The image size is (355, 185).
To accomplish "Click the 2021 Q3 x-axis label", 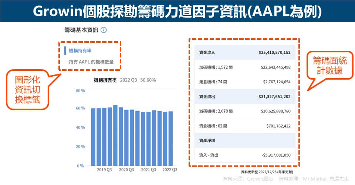I will [149, 170].
